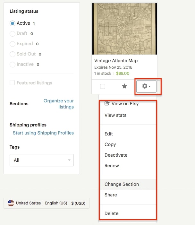This screenshot has width=195, height=225.
Task: Choose Edit from the listing menu
Action: (x=109, y=134)
